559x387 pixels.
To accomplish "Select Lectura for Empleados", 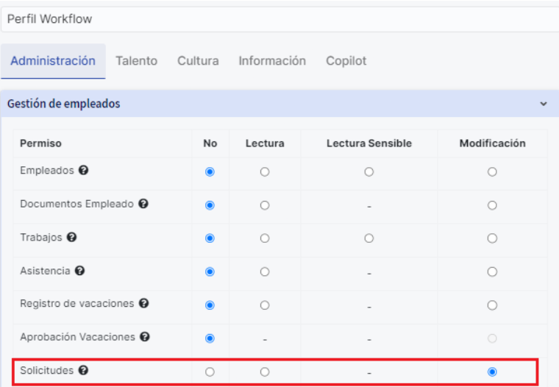I will [265, 172].
